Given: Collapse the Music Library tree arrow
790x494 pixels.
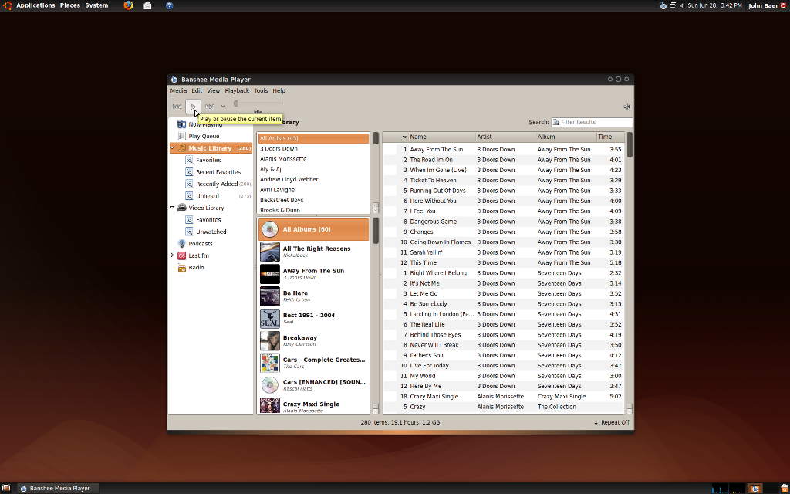Looking at the screenshot, I should tap(173, 148).
